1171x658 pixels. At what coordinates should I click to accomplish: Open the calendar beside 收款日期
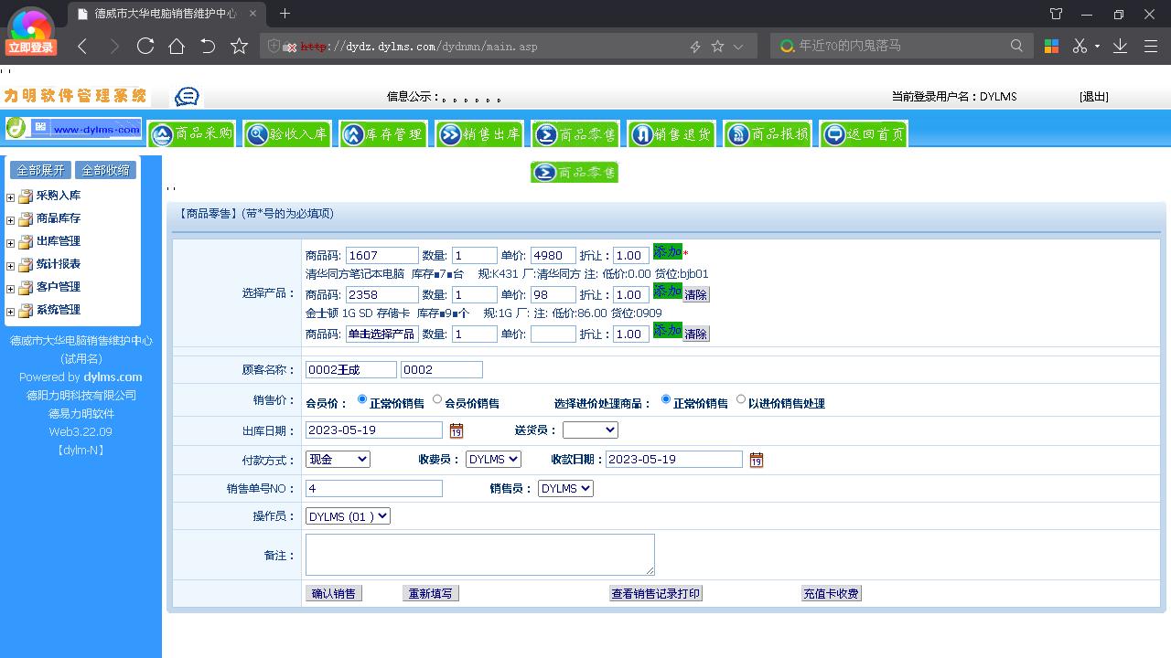click(x=757, y=460)
